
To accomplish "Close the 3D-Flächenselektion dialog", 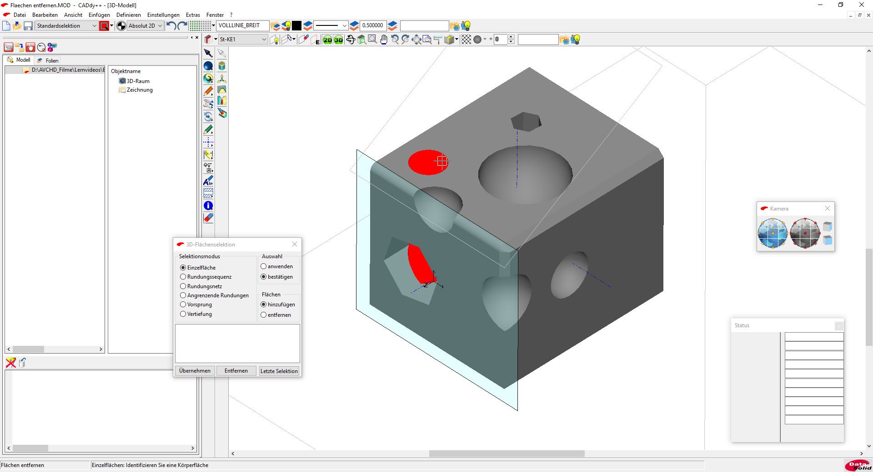I will [x=295, y=244].
